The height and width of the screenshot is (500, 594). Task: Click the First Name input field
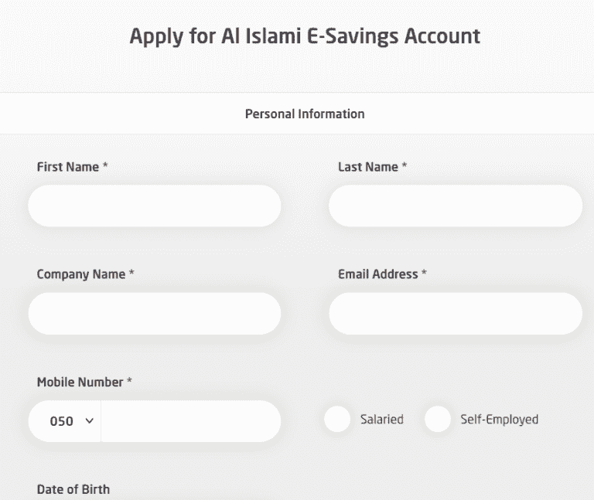[155, 206]
